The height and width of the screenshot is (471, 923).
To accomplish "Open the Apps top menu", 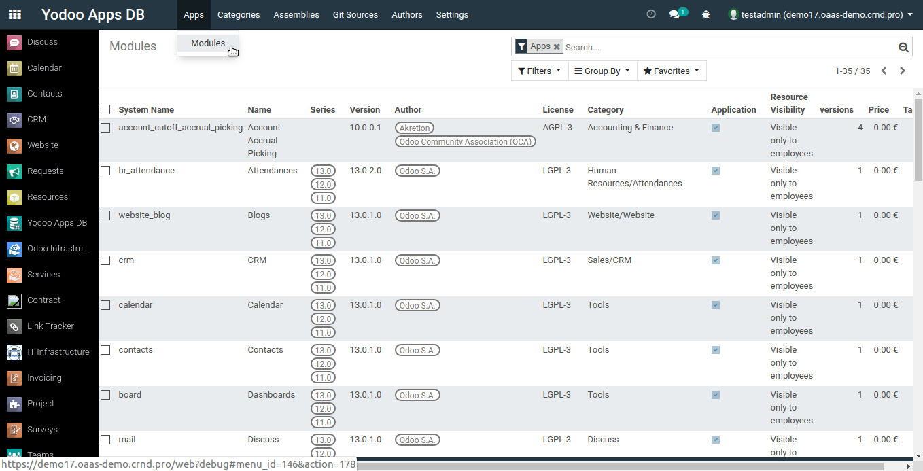I will pos(194,14).
